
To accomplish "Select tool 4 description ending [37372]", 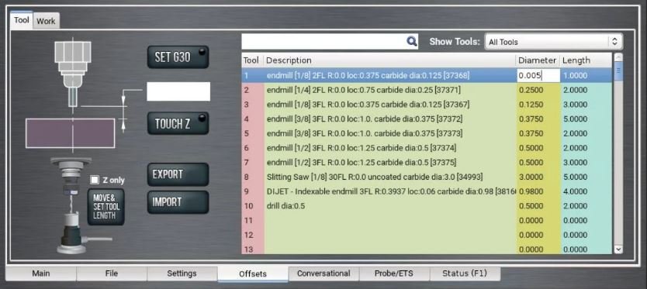I will click(390, 119).
